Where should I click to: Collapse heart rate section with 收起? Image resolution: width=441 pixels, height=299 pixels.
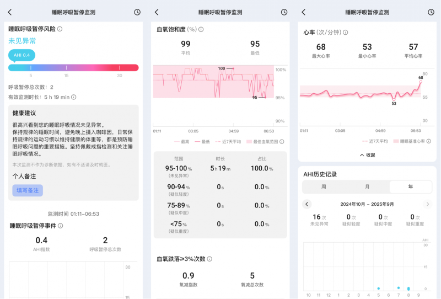tap(367, 155)
